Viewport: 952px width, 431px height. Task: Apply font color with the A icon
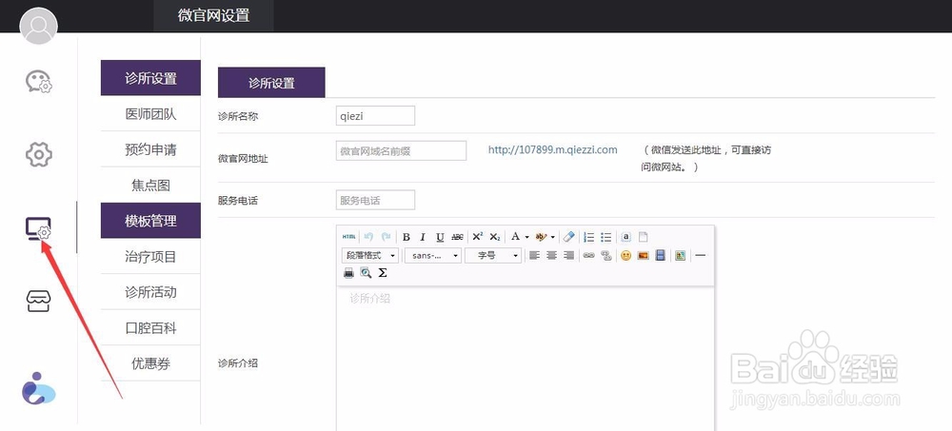coord(515,237)
